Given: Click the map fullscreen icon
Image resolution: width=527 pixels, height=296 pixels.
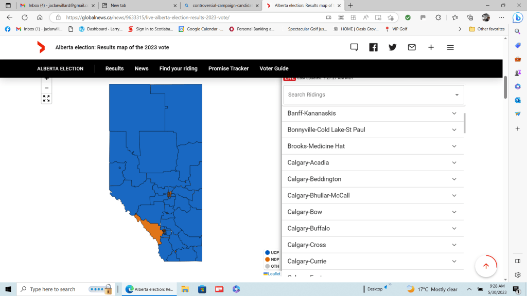Looking at the screenshot, I should pyautogui.click(x=46, y=98).
